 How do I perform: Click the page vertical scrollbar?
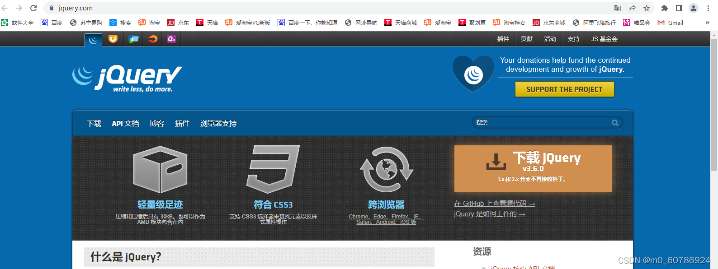point(714,105)
